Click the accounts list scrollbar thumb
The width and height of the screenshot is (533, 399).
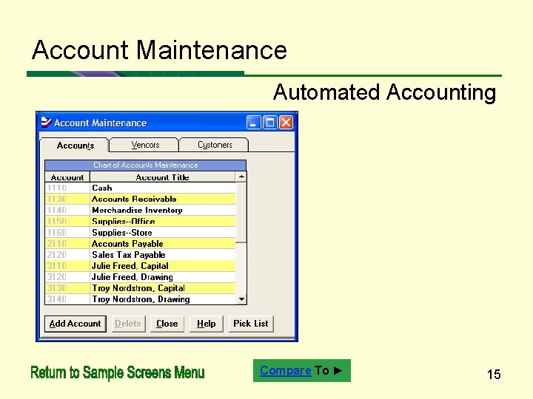tap(241, 212)
